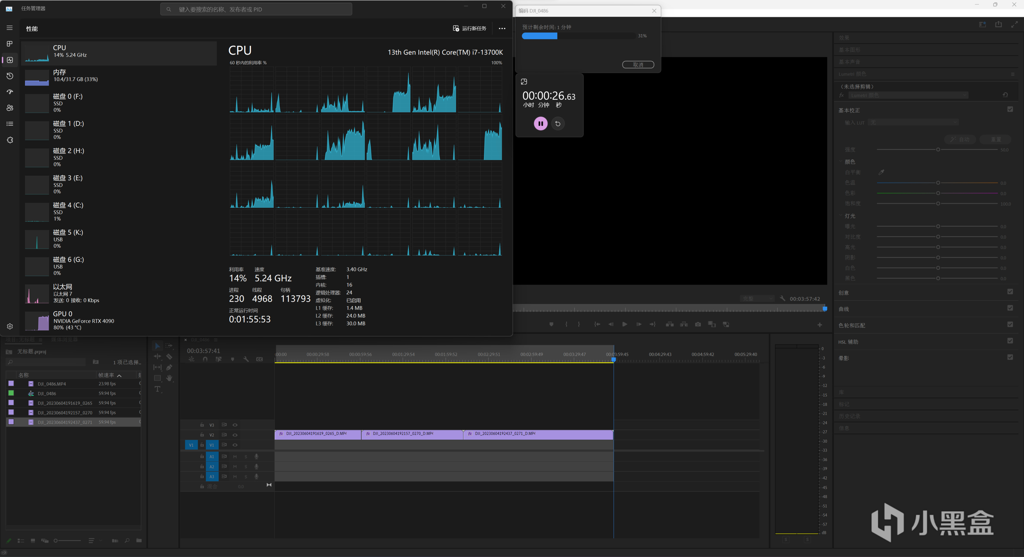Open the Lumetri Color effect dropdown

coord(908,95)
